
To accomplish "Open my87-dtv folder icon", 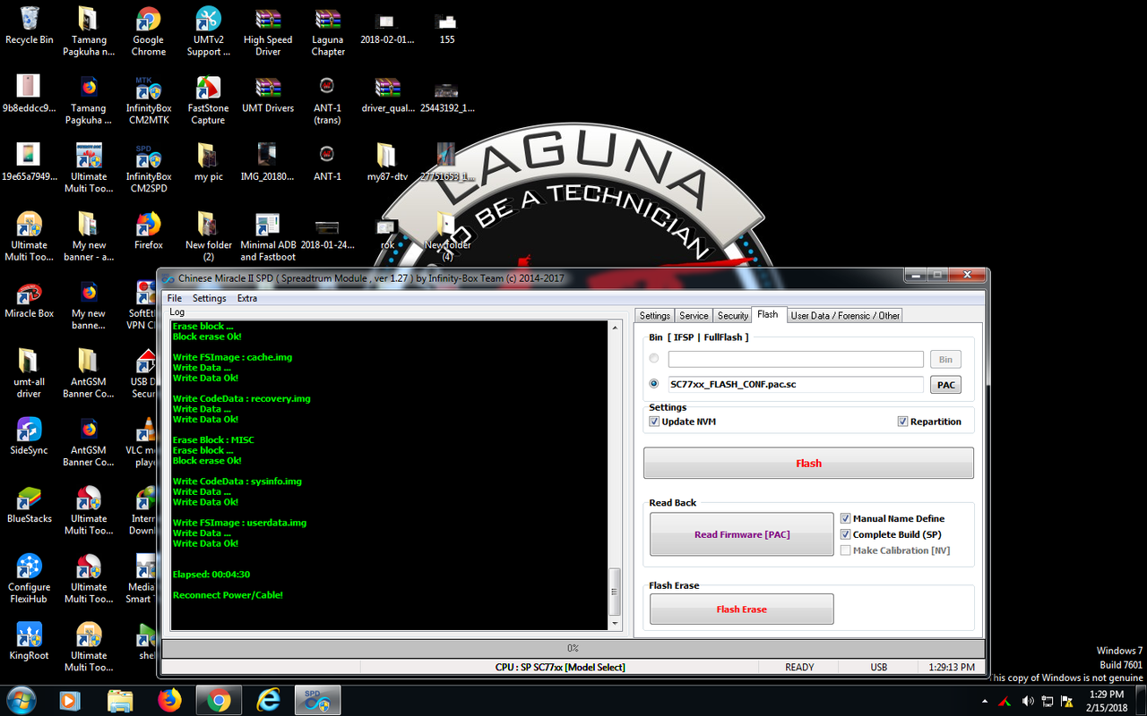I will [x=387, y=163].
